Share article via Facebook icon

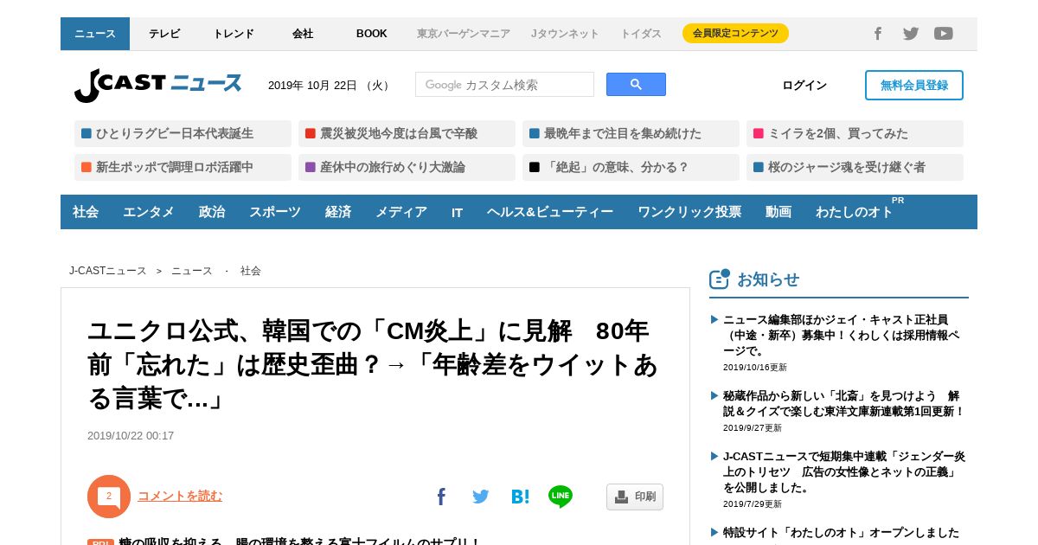point(441,497)
